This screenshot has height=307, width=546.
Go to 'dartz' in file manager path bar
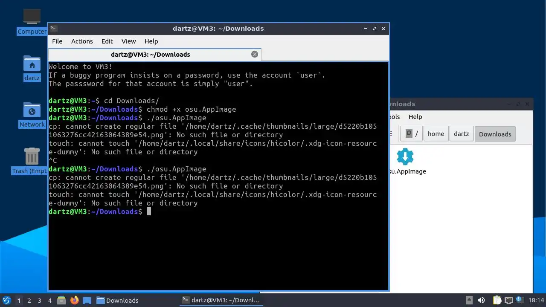461,134
